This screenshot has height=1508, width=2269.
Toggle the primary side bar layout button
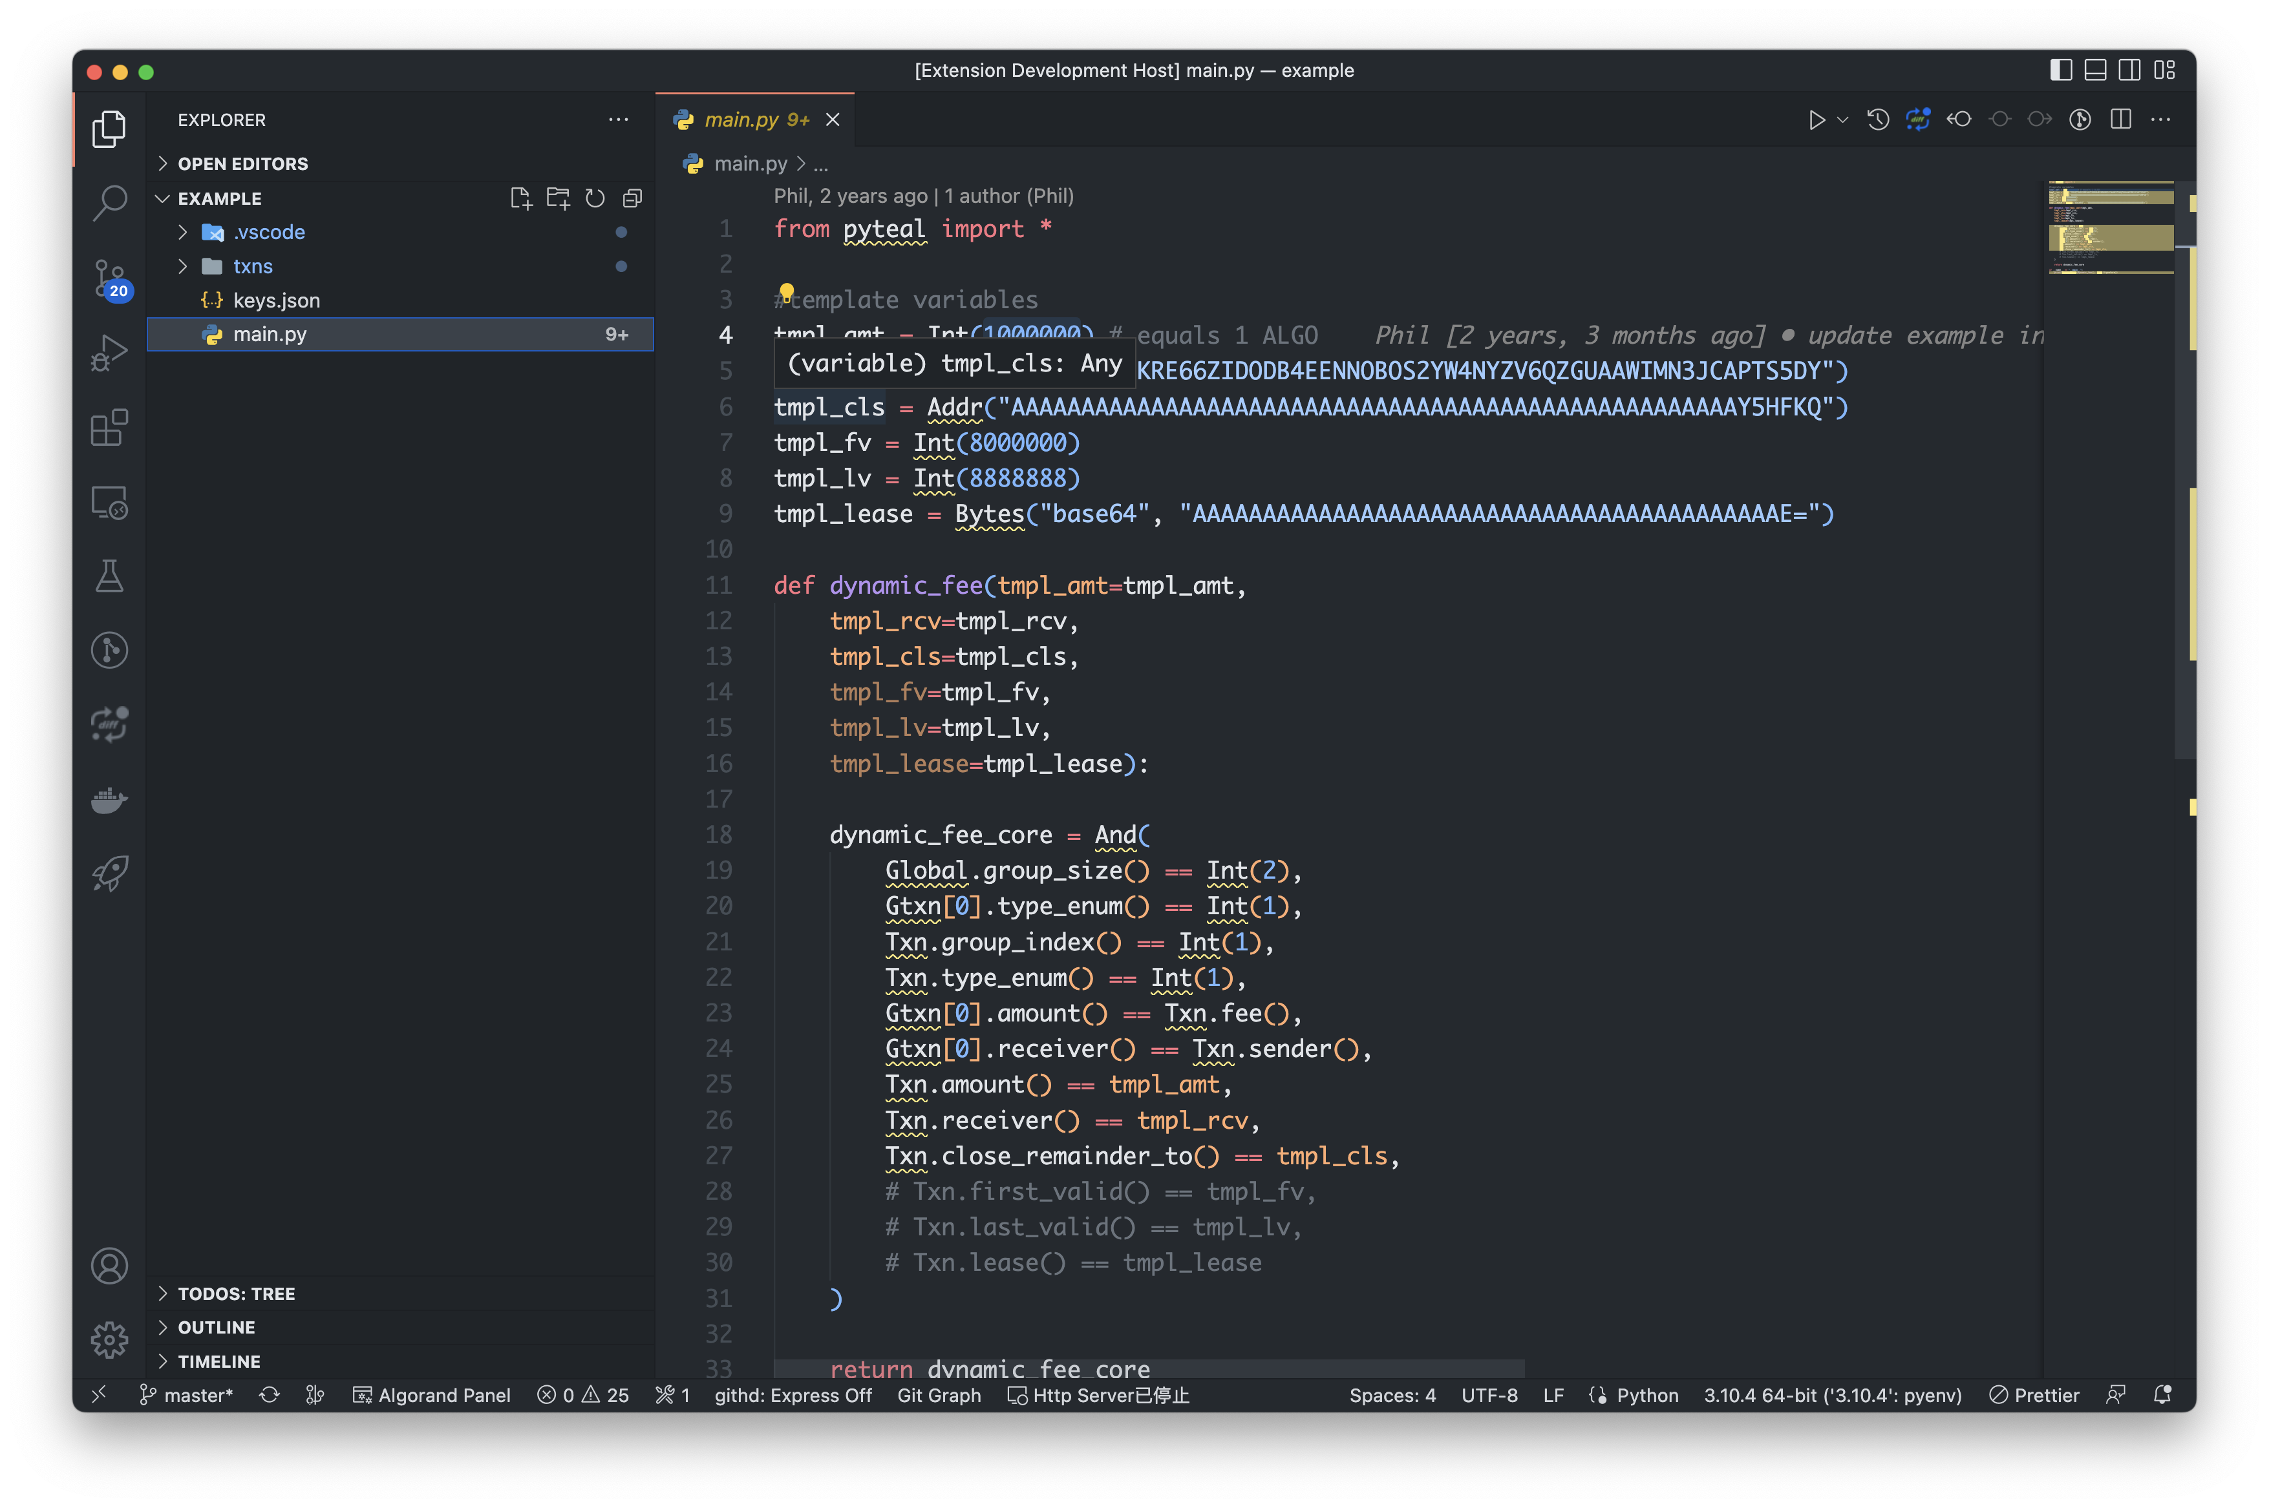coord(2060,70)
